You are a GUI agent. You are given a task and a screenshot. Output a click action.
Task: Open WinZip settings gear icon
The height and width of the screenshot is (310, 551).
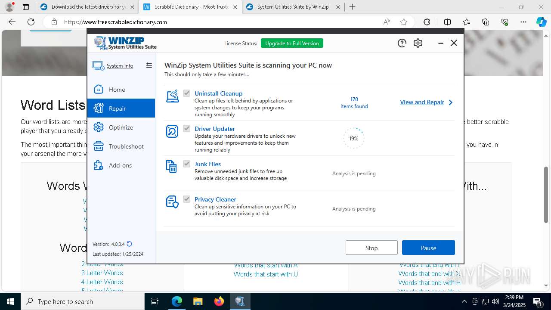pyautogui.click(x=418, y=43)
